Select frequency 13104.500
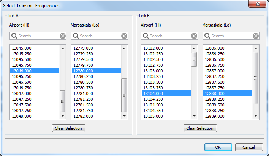This screenshot has height=156, width=269. tap(166, 105)
